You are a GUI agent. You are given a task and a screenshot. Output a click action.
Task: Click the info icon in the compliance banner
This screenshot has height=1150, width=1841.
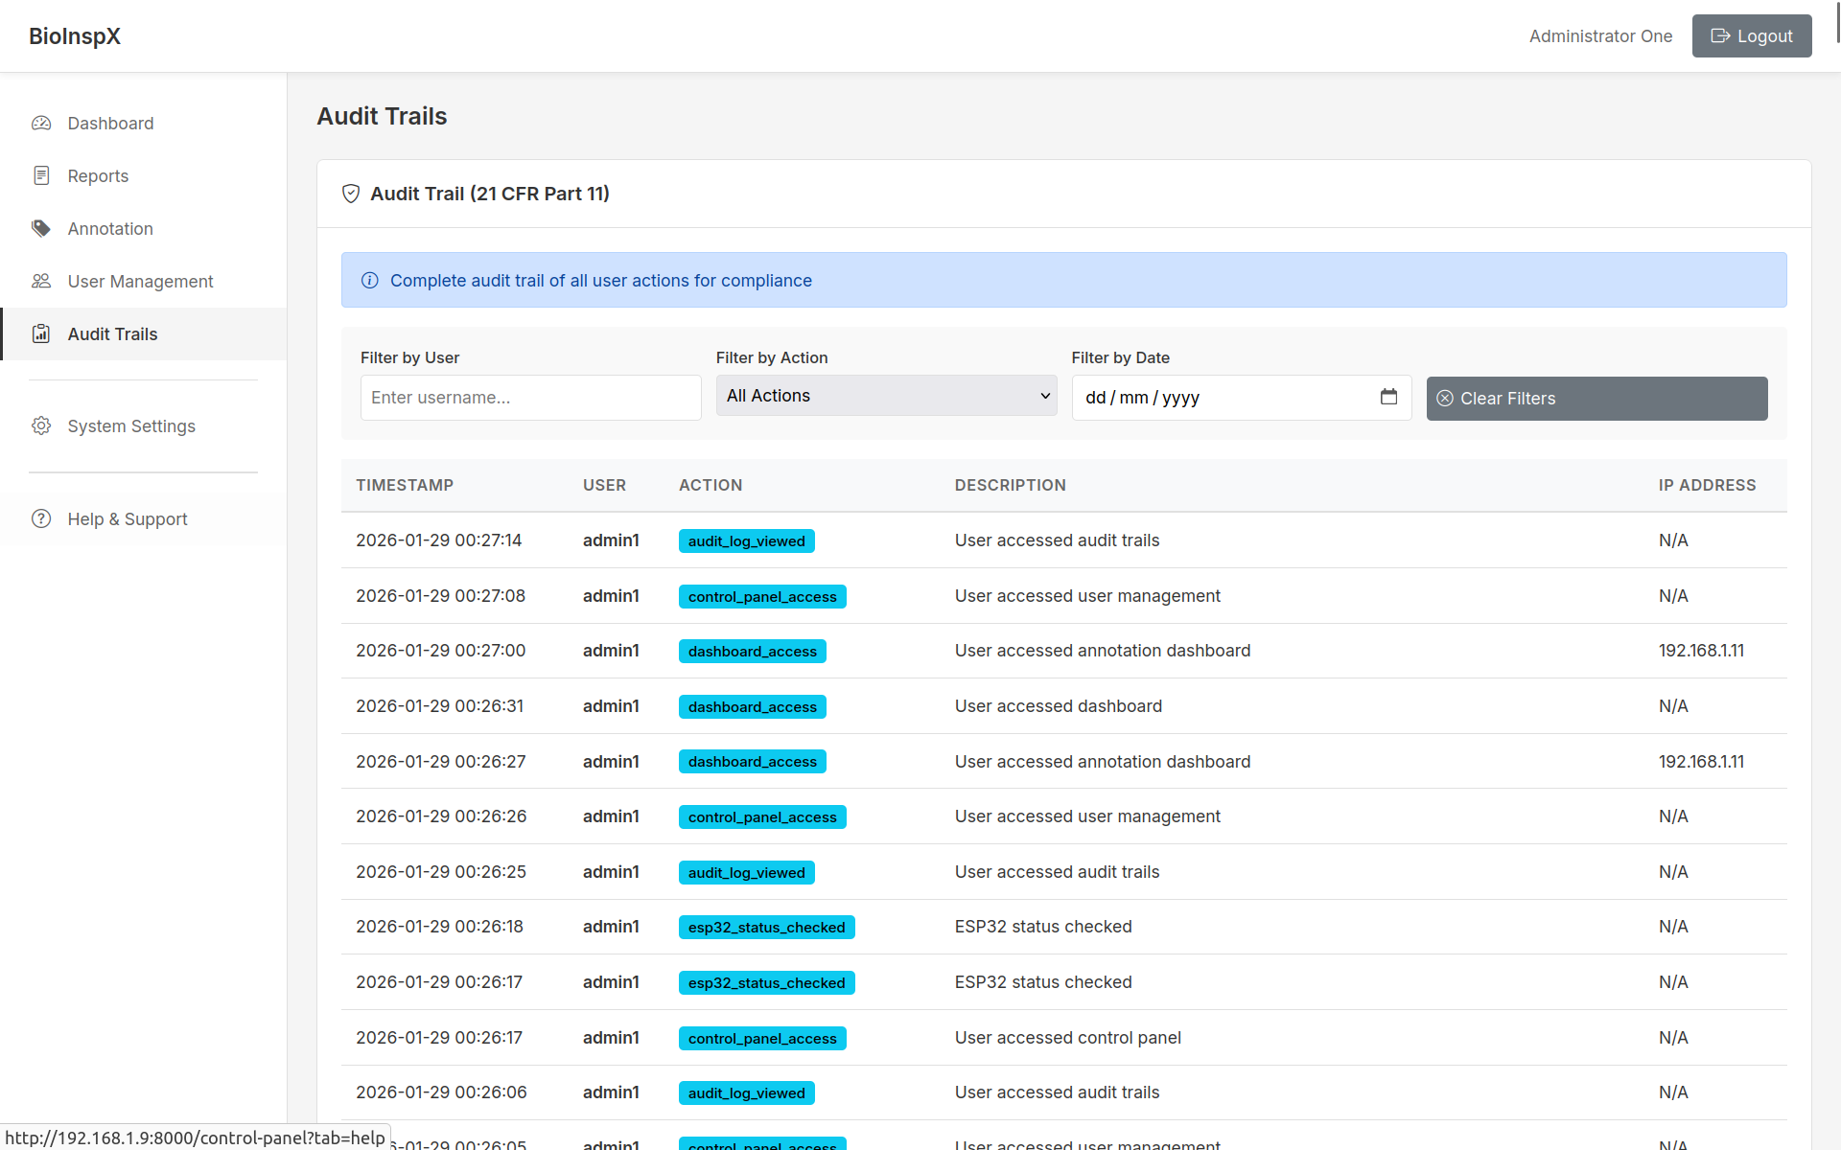pos(370,280)
